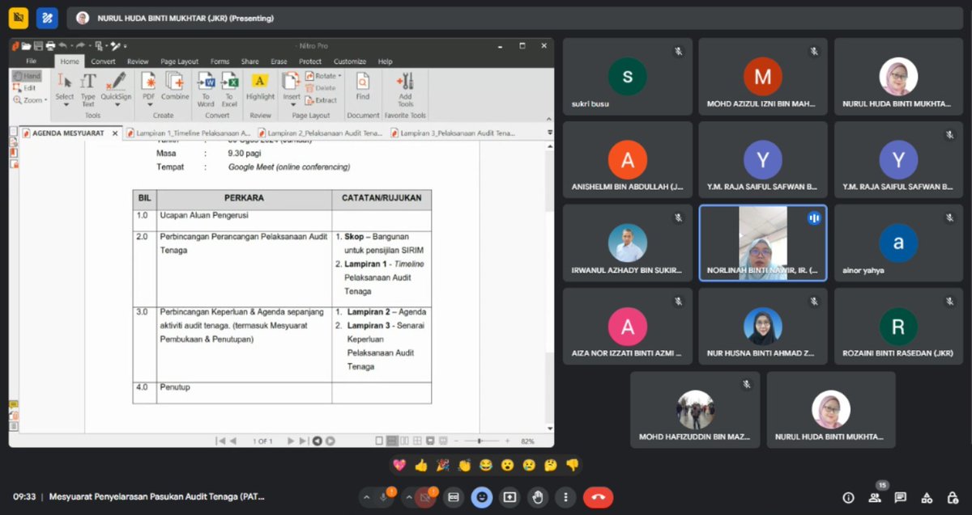Click the Select tool in Tools group
This screenshot has height=515, width=972.
(x=65, y=89)
